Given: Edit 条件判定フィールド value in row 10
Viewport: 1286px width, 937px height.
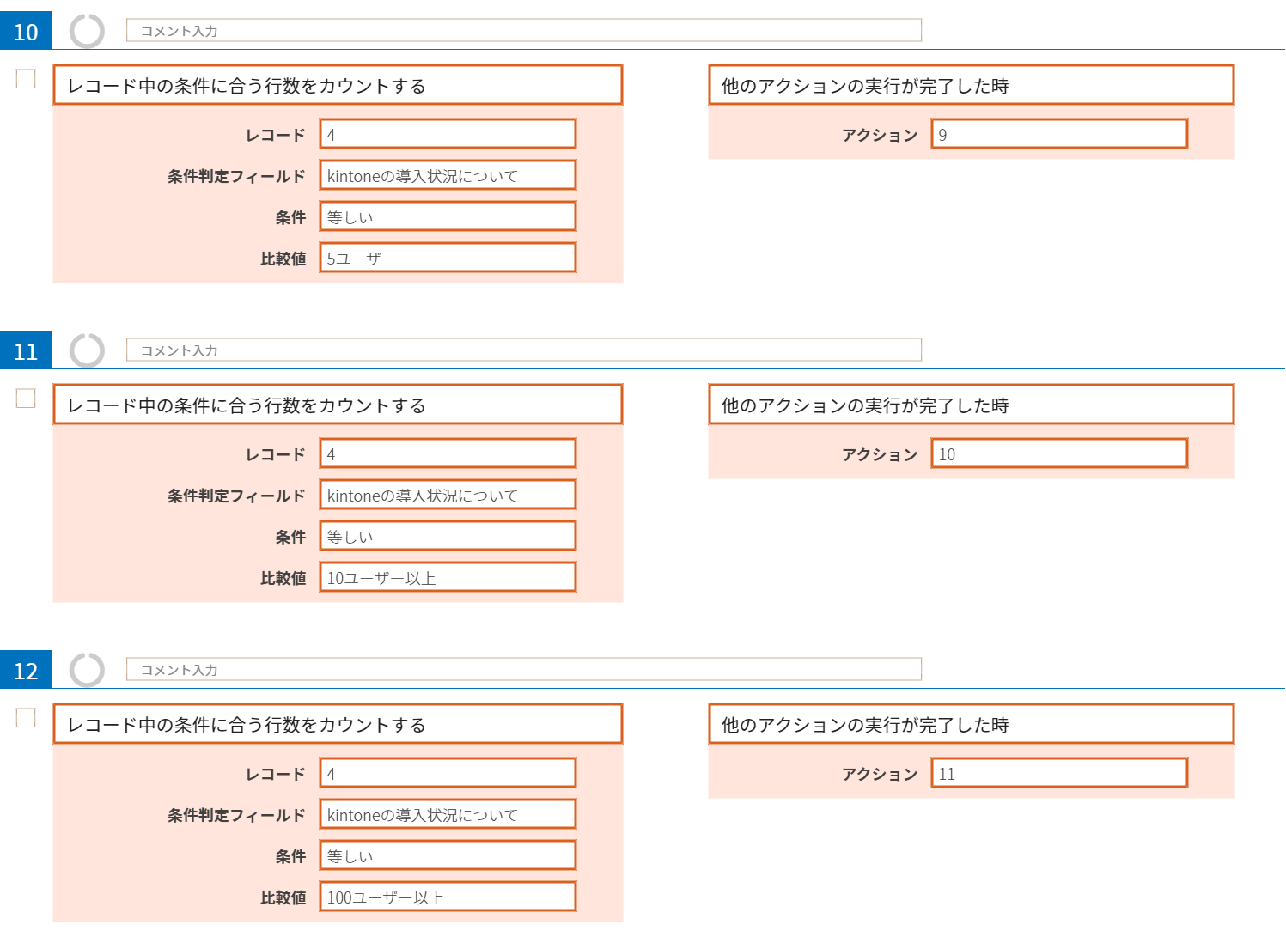Looking at the screenshot, I should click(x=448, y=175).
